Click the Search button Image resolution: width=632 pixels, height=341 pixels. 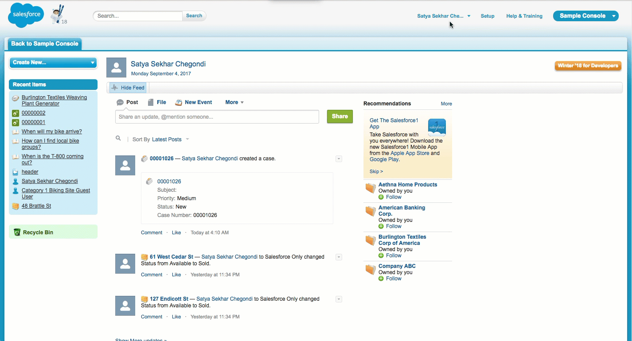pyautogui.click(x=194, y=15)
